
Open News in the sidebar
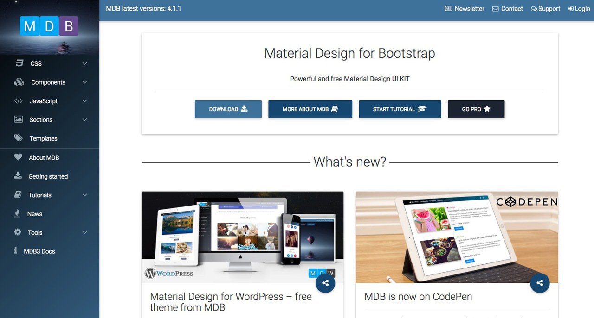click(50, 214)
